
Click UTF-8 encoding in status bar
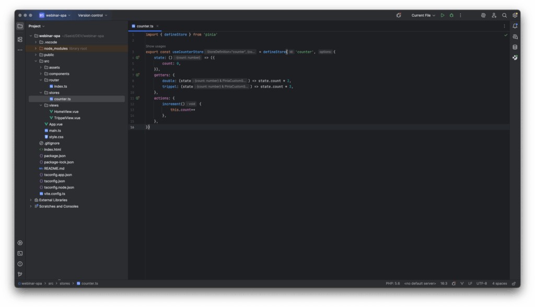click(481, 284)
